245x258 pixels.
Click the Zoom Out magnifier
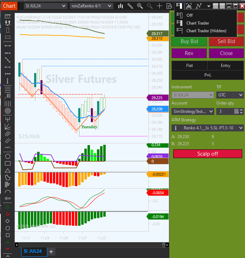[x=149, y=6]
